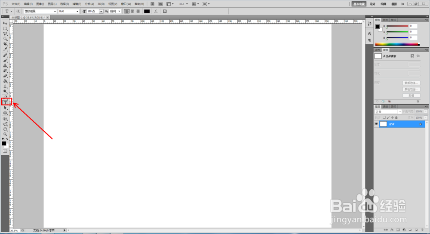Toggle lock position in Layers panel

pyautogui.click(x=392, y=117)
